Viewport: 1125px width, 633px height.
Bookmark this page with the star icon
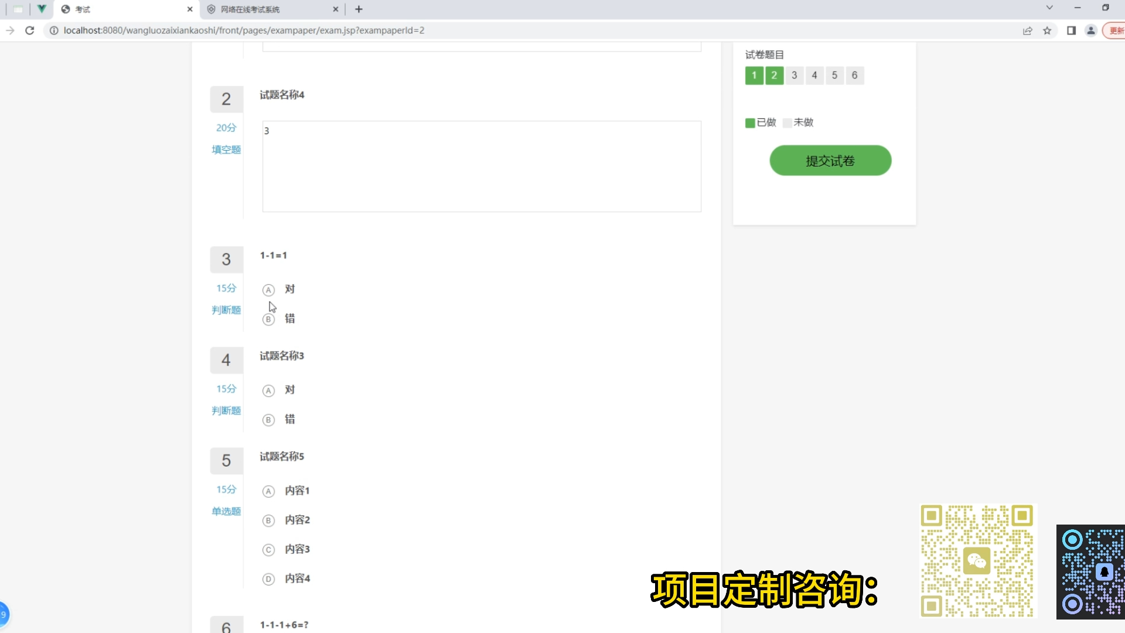click(1047, 30)
